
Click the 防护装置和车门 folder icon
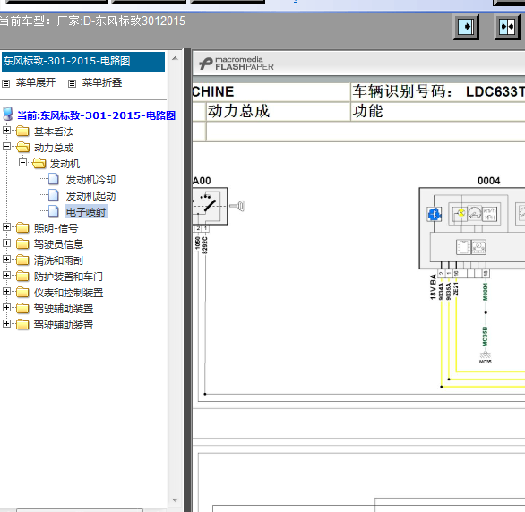point(22,276)
